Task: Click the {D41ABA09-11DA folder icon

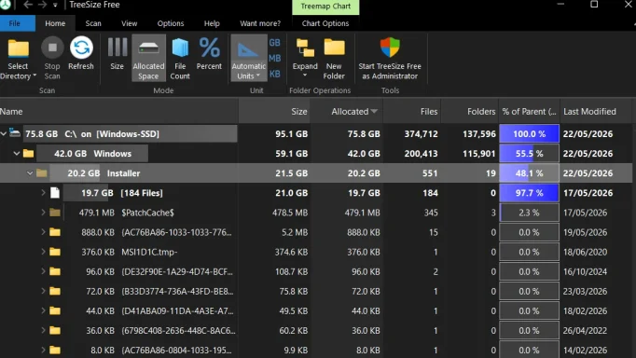Action: (x=55, y=311)
